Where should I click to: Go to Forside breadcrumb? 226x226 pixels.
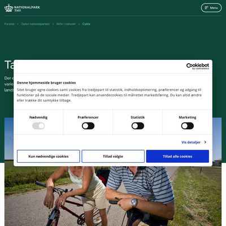click(10, 24)
